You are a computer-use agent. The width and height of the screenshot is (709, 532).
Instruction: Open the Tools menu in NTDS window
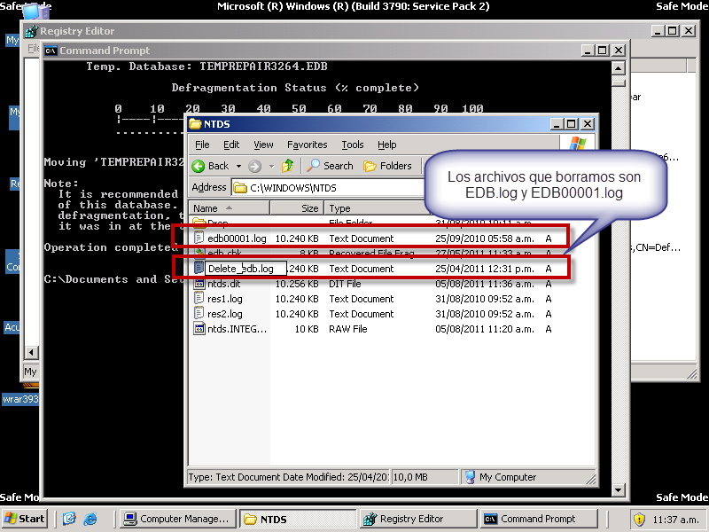click(353, 145)
